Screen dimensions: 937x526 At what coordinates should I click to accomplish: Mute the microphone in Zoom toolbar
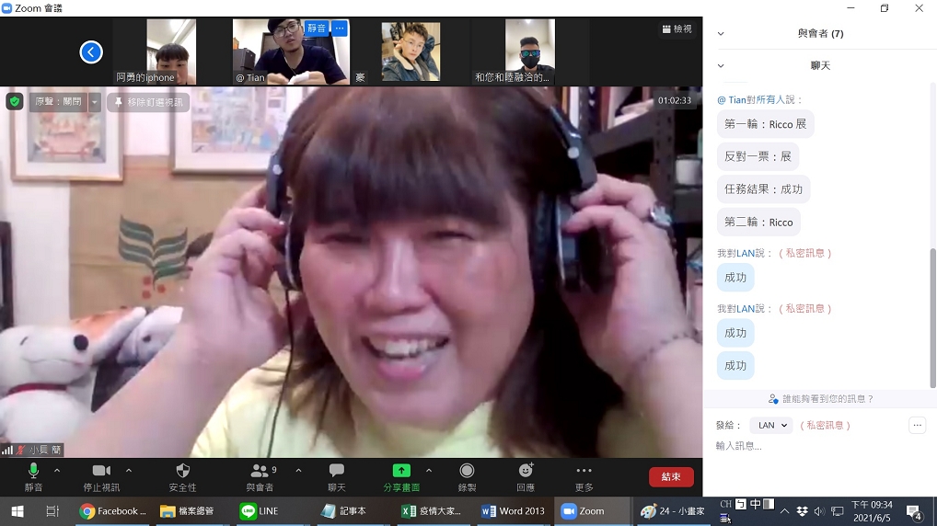(x=33, y=477)
